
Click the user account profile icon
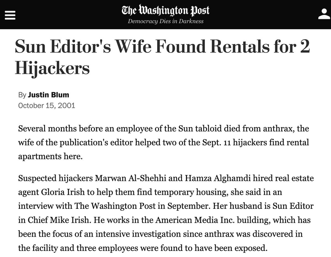point(324,14)
